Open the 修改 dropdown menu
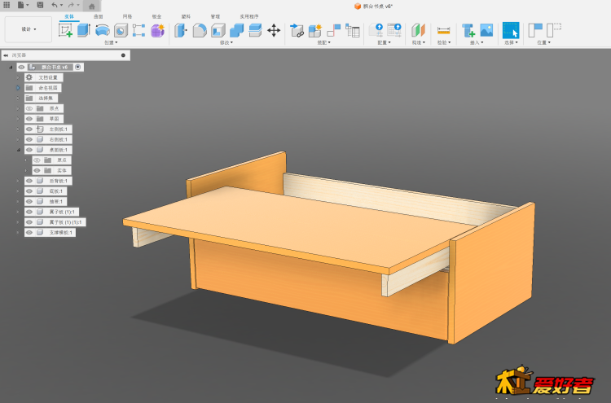The image size is (611, 403). (x=226, y=42)
